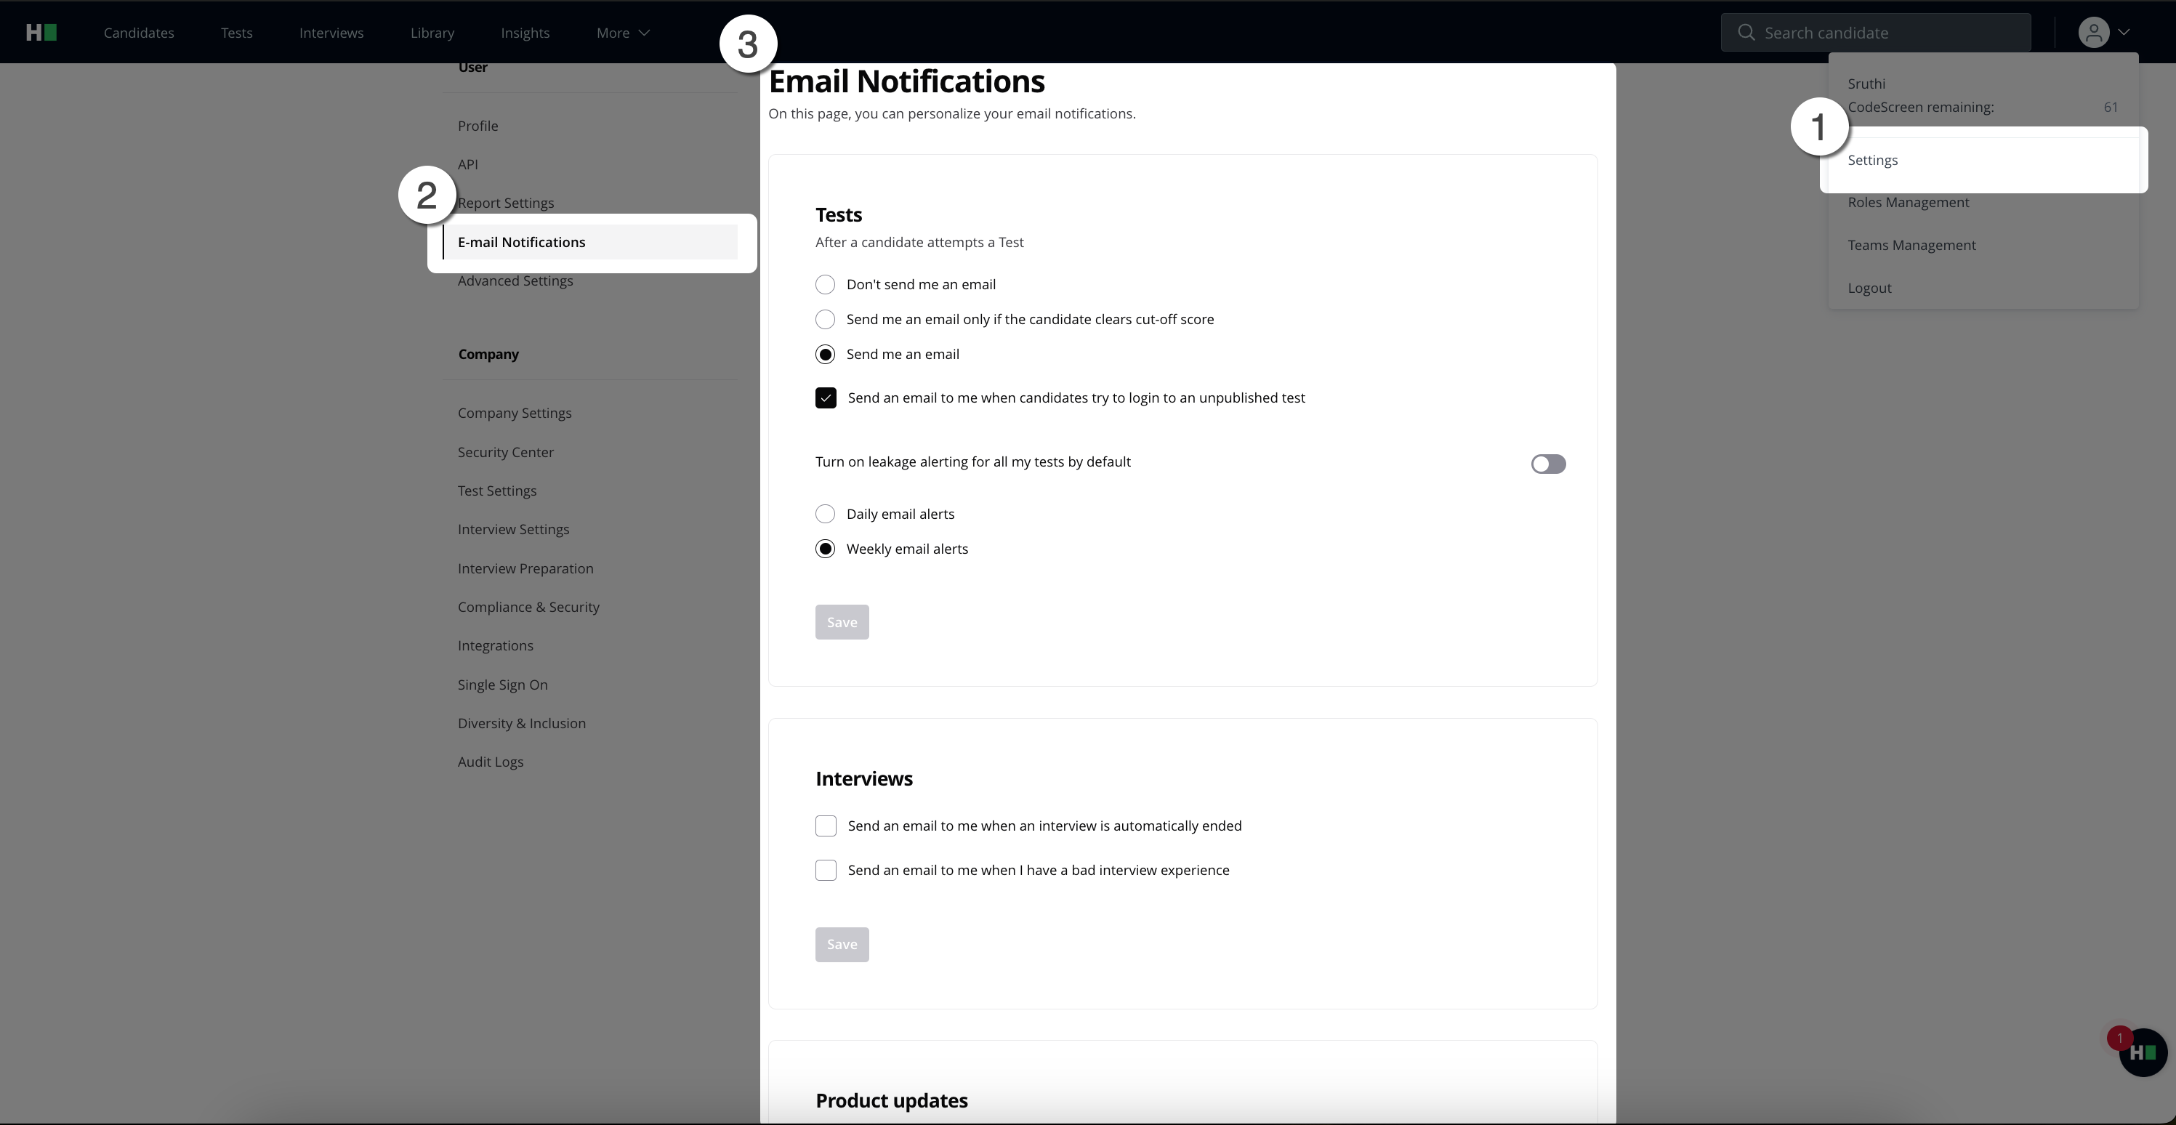Open Advanced Settings in sidebar
The image size is (2176, 1125).
515,281
